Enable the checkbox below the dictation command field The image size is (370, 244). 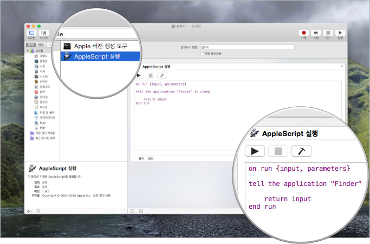(202, 54)
